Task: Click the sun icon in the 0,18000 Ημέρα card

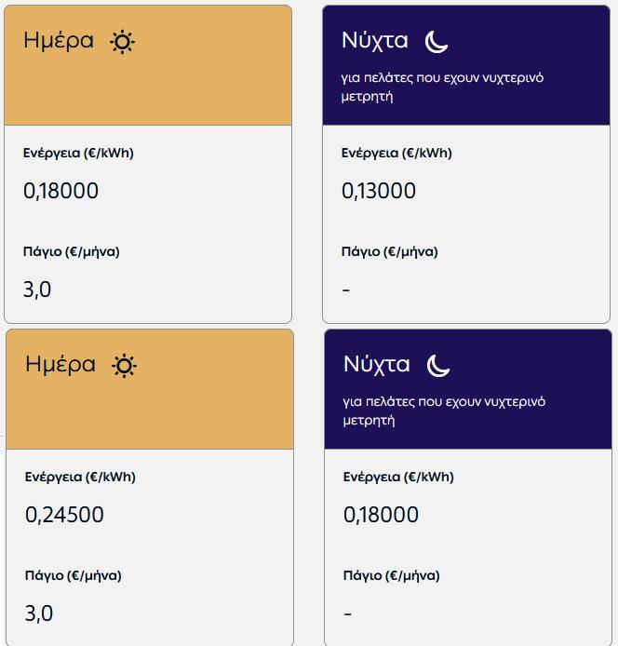Action: pyautogui.click(x=122, y=42)
